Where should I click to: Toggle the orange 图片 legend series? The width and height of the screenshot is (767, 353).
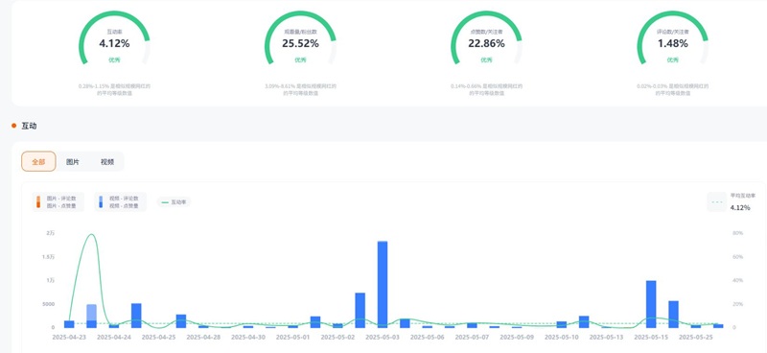[58, 202]
